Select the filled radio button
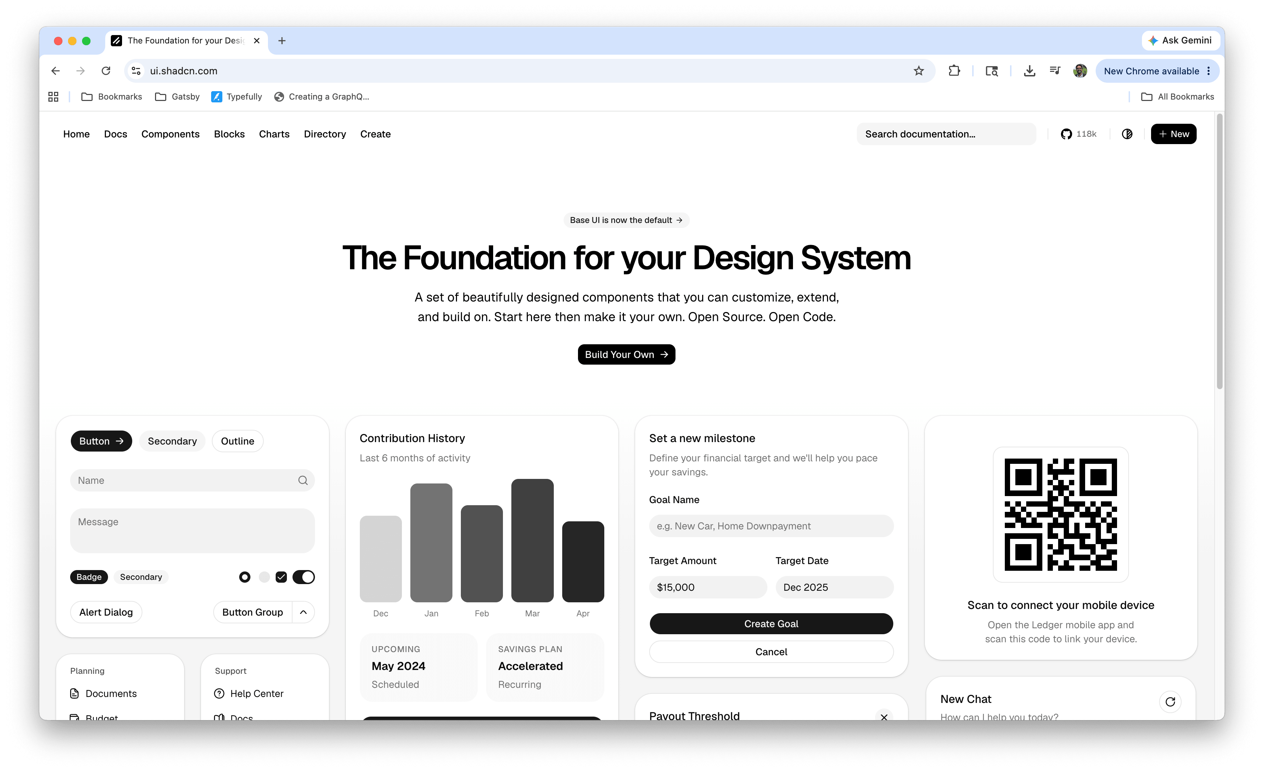Screen dimensions: 1264x772 pyautogui.click(x=245, y=577)
